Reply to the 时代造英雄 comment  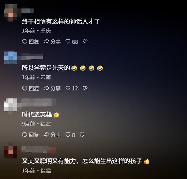click(30, 135)
